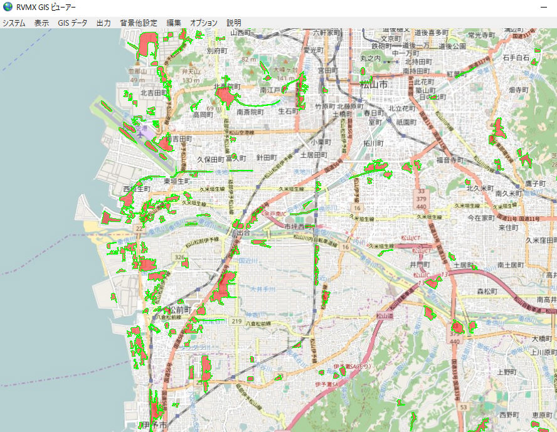Click the 伊予灘SA label on the expressway
Image resolution: width=557 pixels, height=432 pixels.
327,383
